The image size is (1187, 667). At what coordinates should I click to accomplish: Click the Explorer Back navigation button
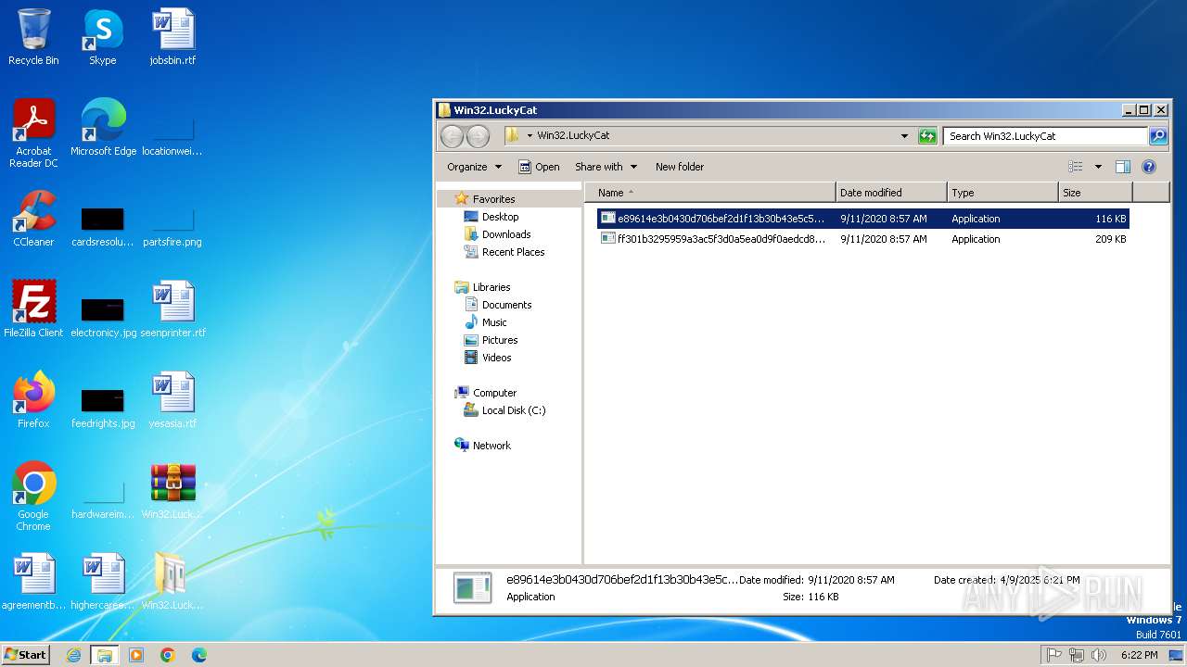[x=452, y=136]
